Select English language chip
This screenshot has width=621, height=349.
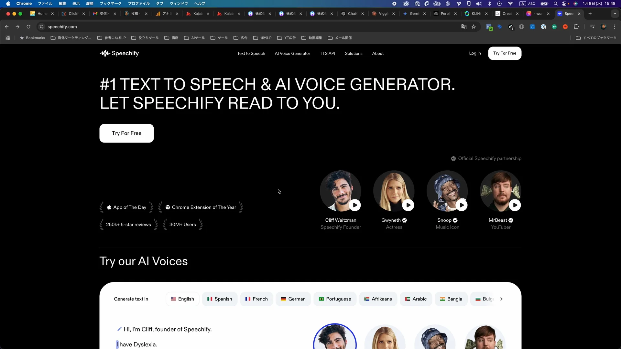click(x=182, y=299)
